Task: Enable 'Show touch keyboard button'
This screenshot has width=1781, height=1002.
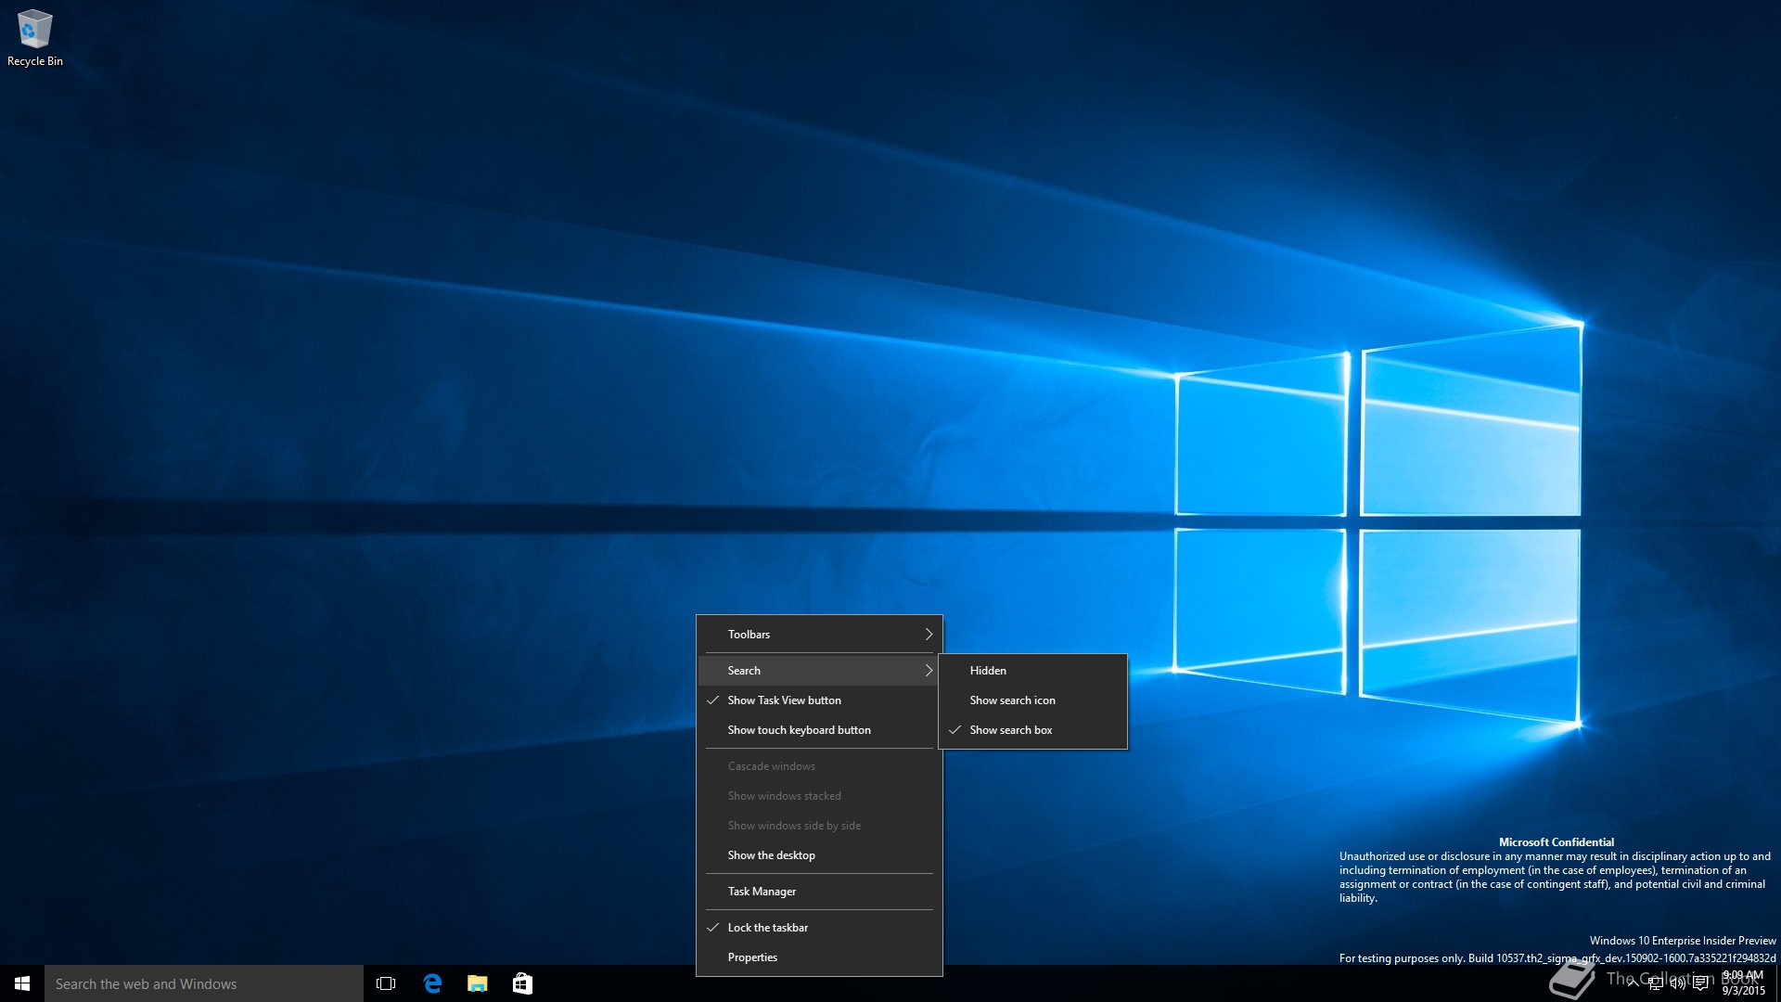Action: 819,730
